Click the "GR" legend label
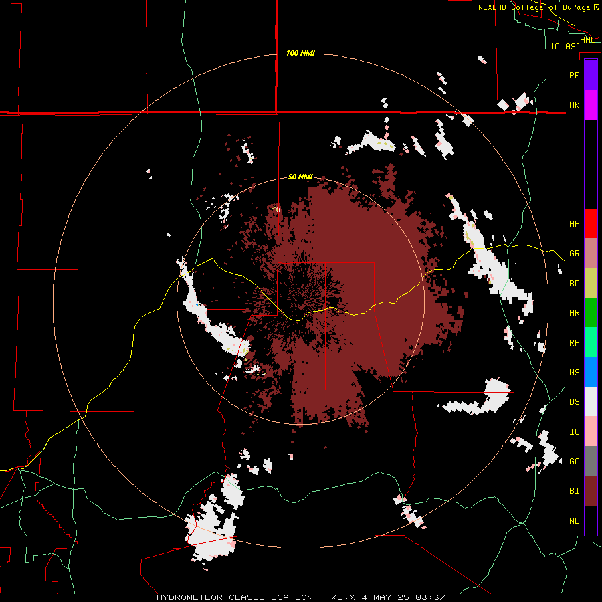 click(574, 254)
